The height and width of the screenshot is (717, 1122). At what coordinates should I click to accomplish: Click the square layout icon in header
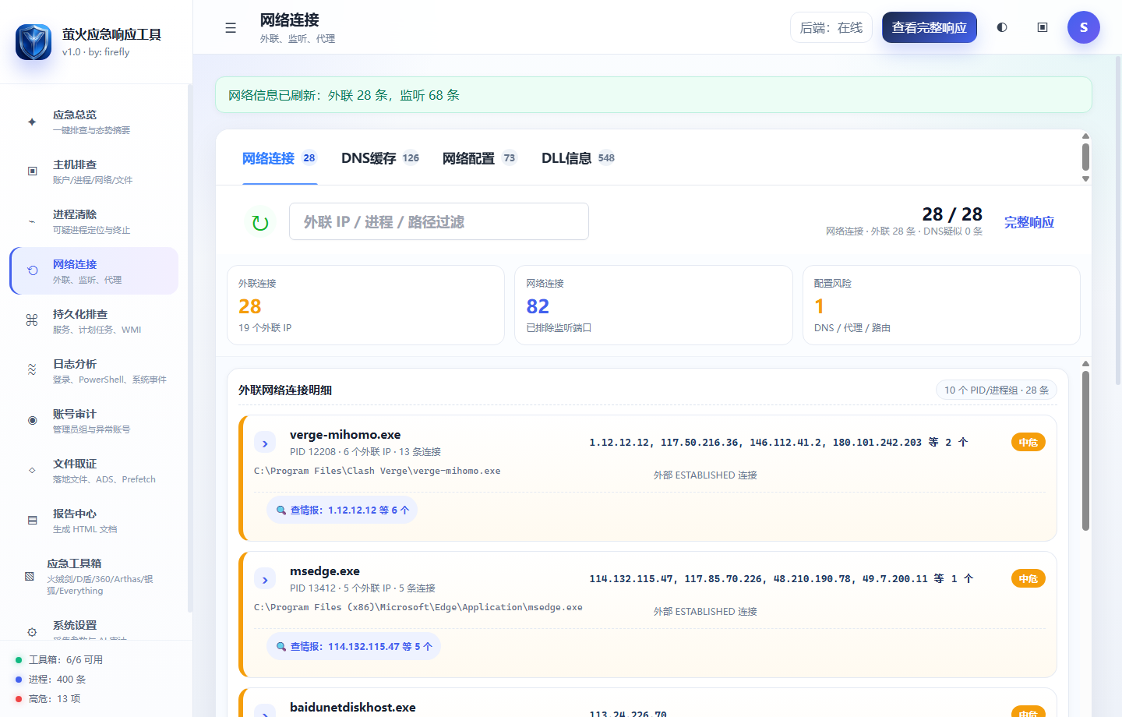tap(1043, 27)
